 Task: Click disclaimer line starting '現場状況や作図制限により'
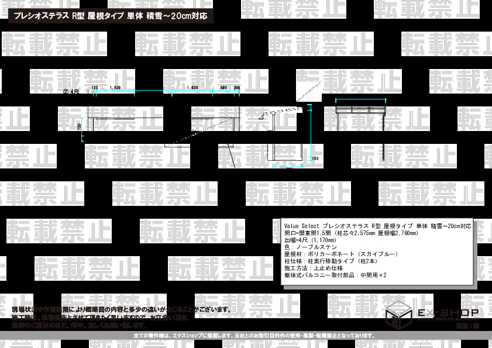tap(122, 310)
